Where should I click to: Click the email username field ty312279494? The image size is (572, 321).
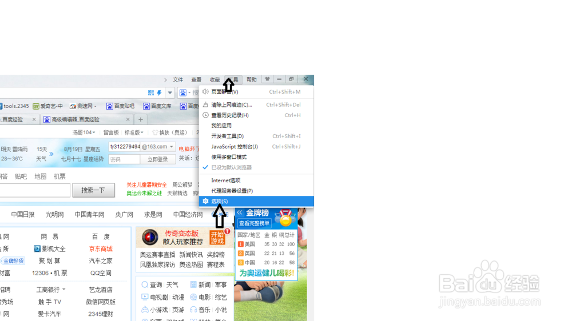(124, 146)
